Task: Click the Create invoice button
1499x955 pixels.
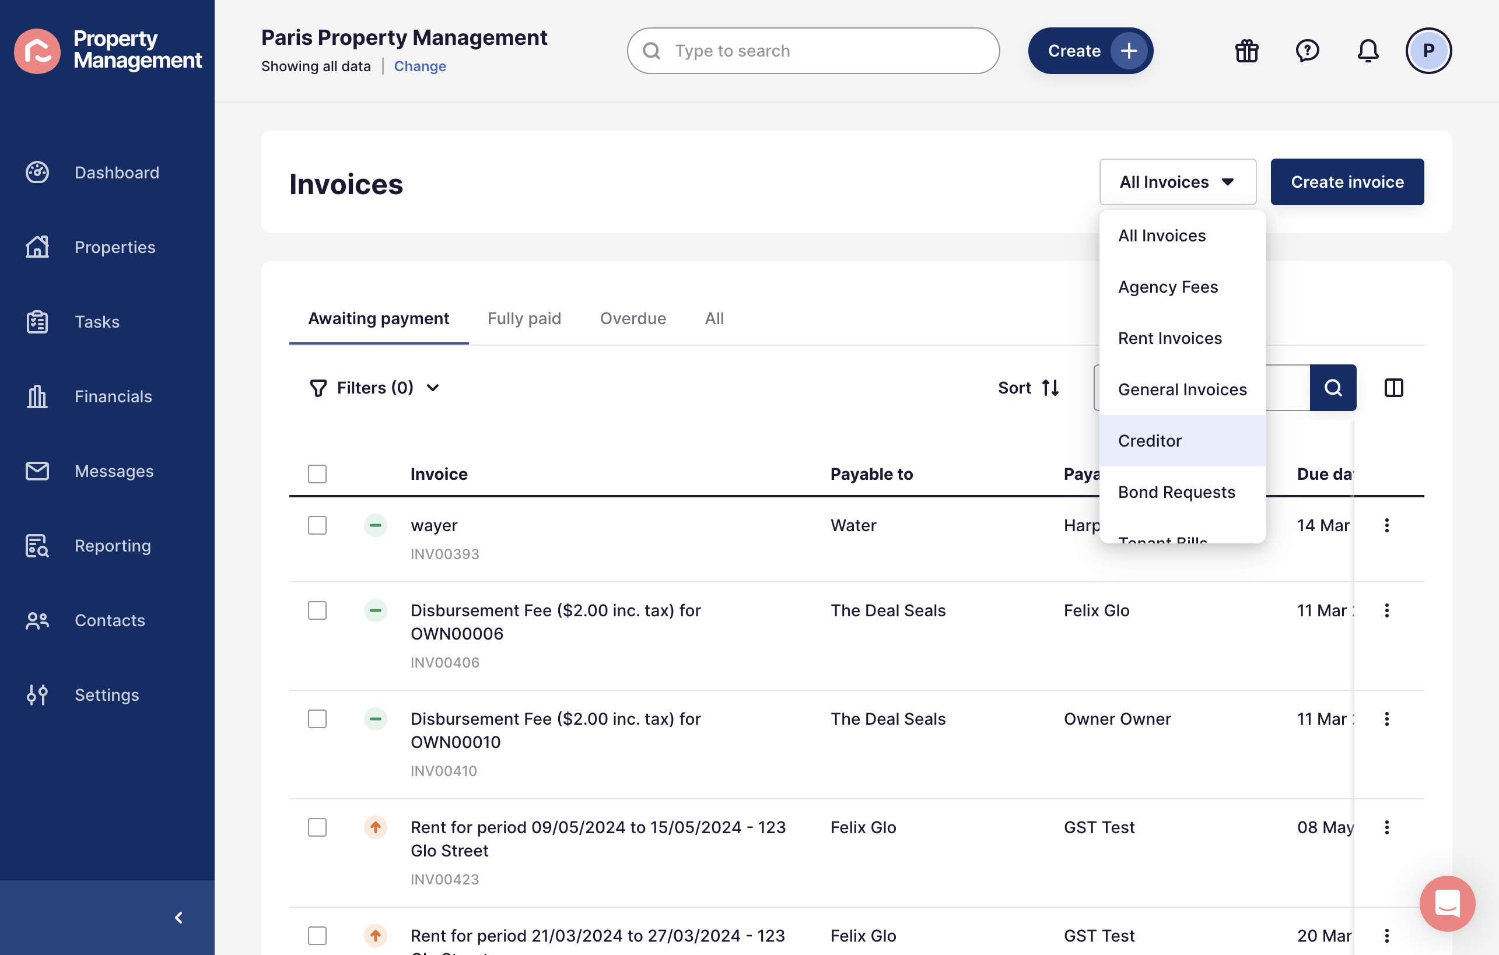Action: pyautogui.click(x=1347, y=182)
